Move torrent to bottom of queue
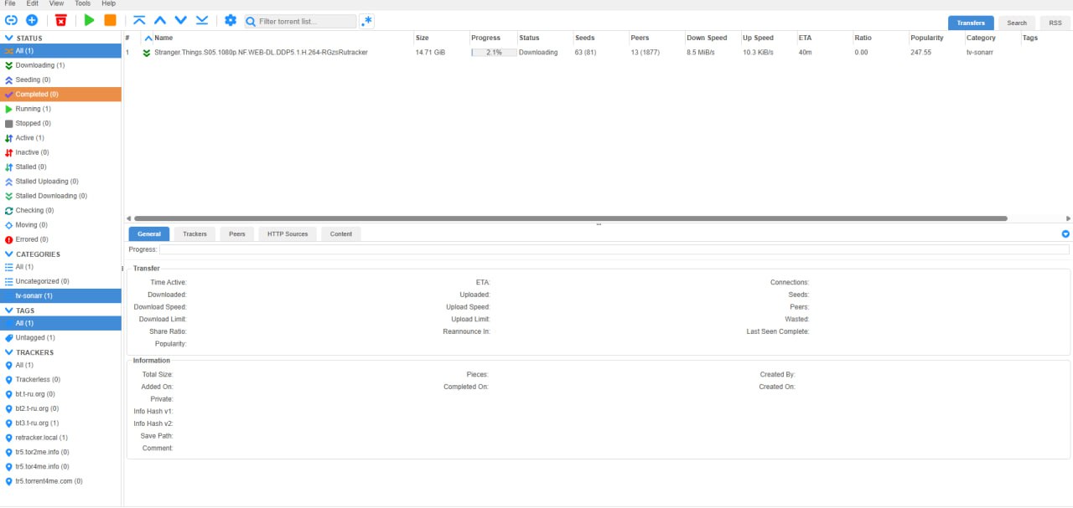The image size is (1073, 508). point(202,20)
